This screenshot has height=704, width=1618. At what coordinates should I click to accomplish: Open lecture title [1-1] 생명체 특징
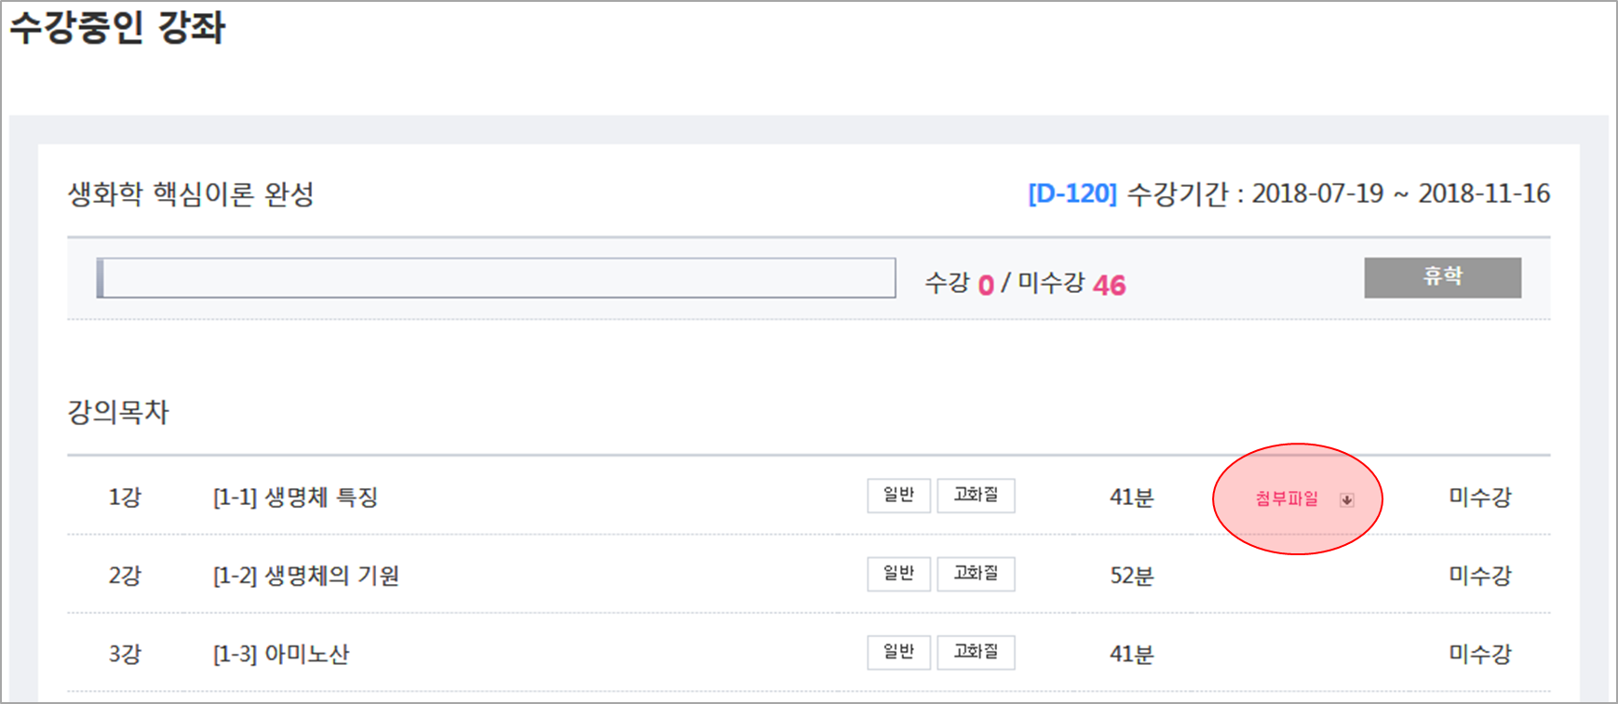click(x=295, y=498)
